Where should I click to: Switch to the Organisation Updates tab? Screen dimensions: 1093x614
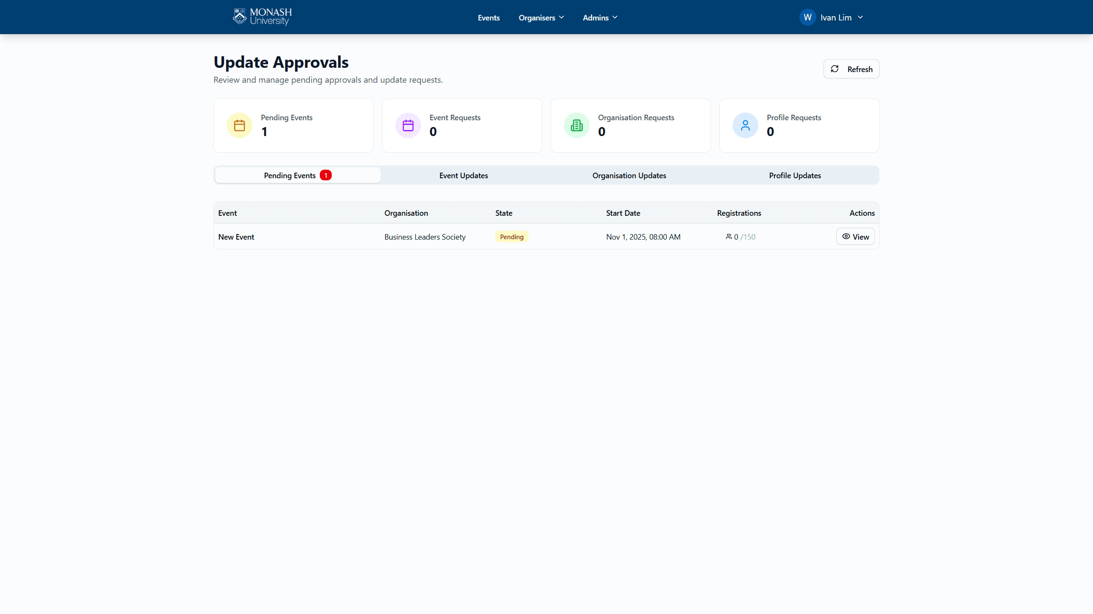click(x=629, y=175)
